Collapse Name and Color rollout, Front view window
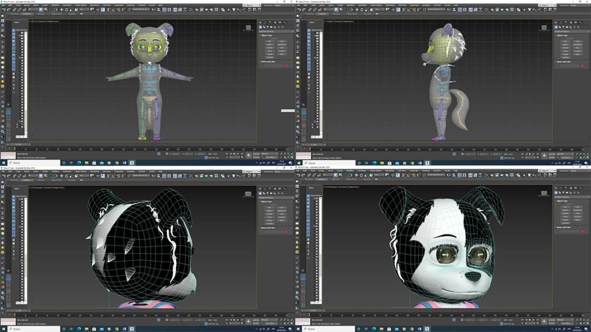This screenshot has width=591, height=332. pos(269,62)
